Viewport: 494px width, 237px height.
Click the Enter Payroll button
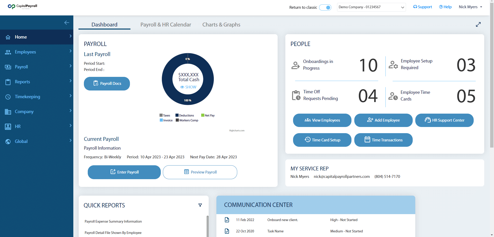pyautogui.click(x=124, y=172)
